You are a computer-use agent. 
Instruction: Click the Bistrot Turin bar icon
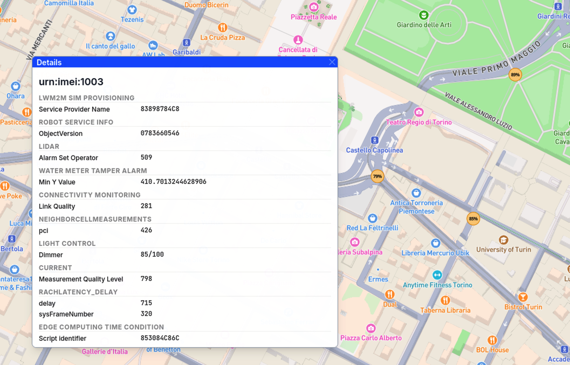pyautogui.click(x=523, y=297)
